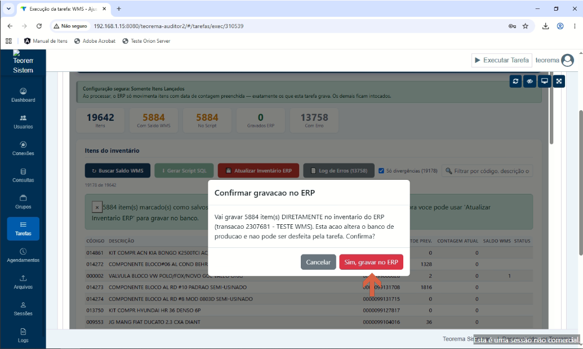Image resolution: width=583 pixels, height=349 pixels.
Task: Open Adobe Acrobat bookmark
Action: coord(95,41)
